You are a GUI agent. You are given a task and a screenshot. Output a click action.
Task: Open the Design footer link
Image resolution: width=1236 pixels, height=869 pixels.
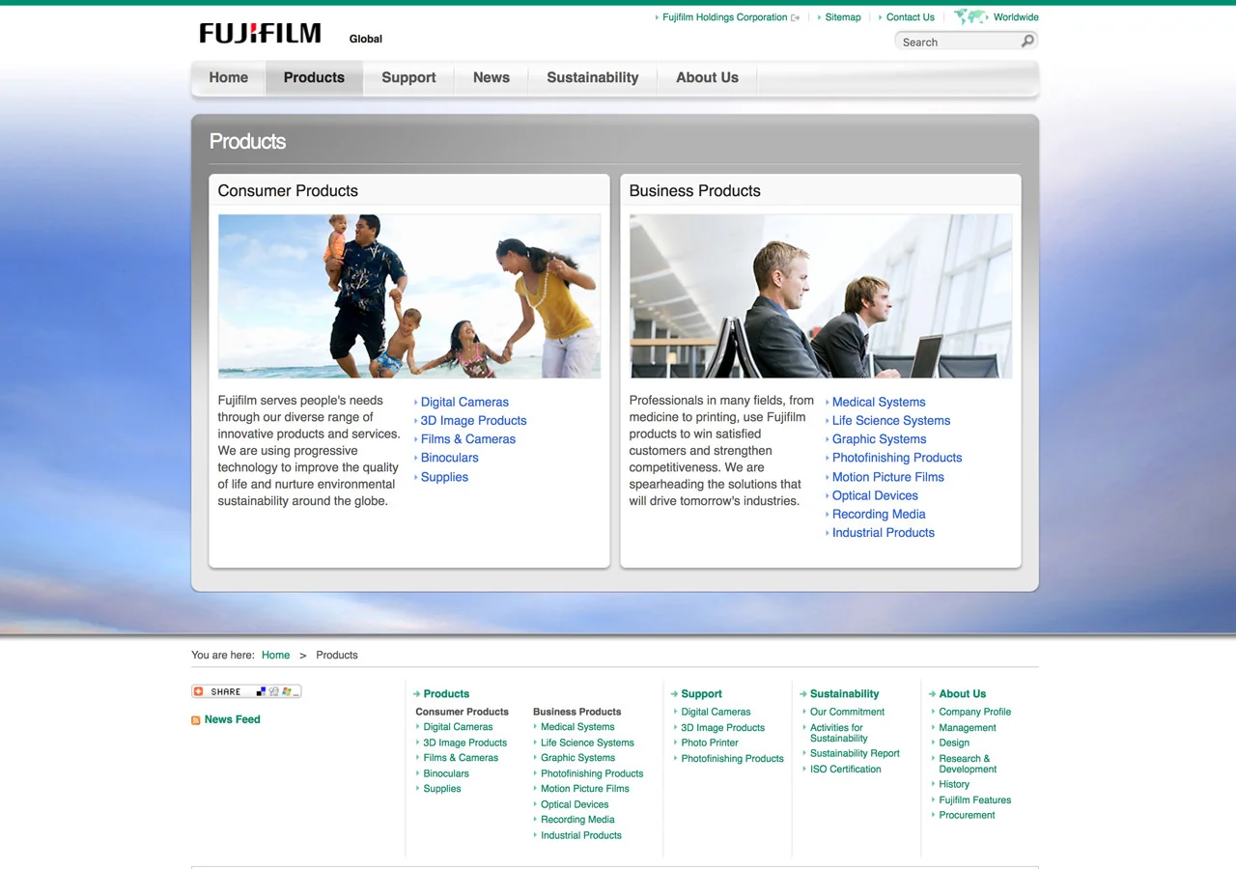pos(954,743)
